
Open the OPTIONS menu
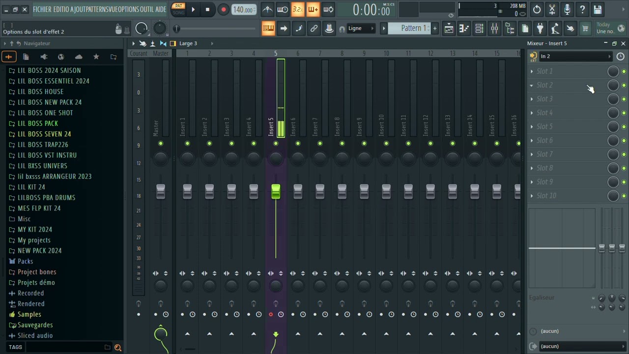(x=128, y=9)
